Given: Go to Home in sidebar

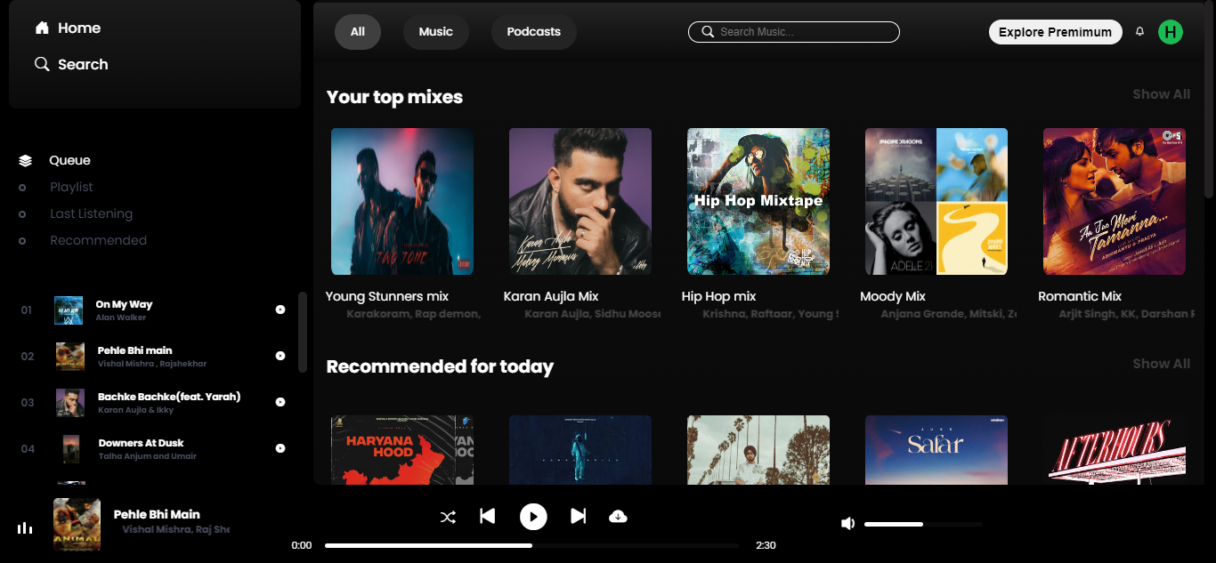Looking at the screenshot, I should tap(68, 28).
